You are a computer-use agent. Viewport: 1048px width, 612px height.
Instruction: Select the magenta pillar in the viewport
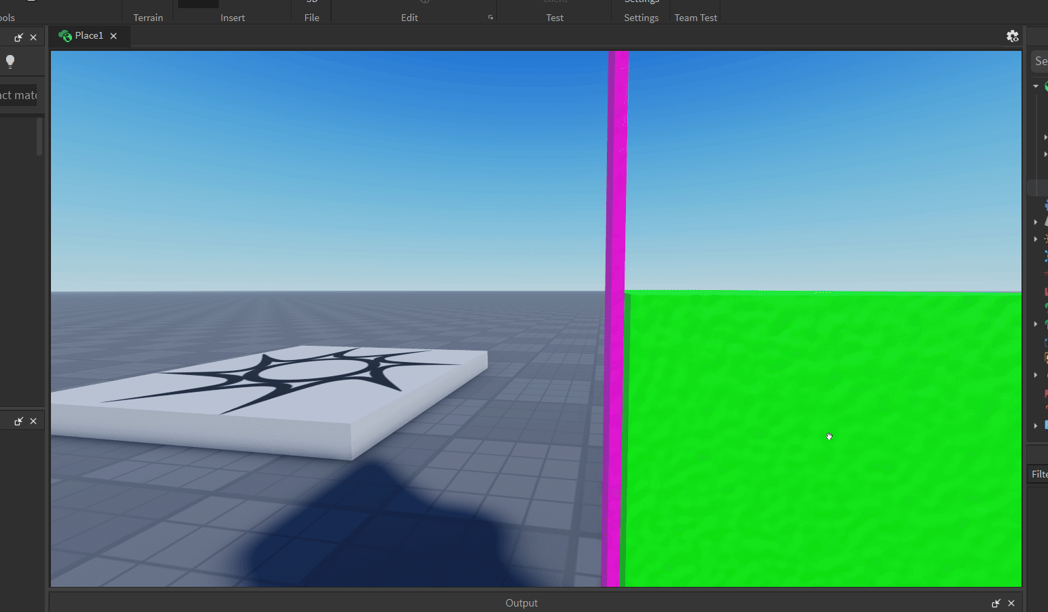(615, 318)
